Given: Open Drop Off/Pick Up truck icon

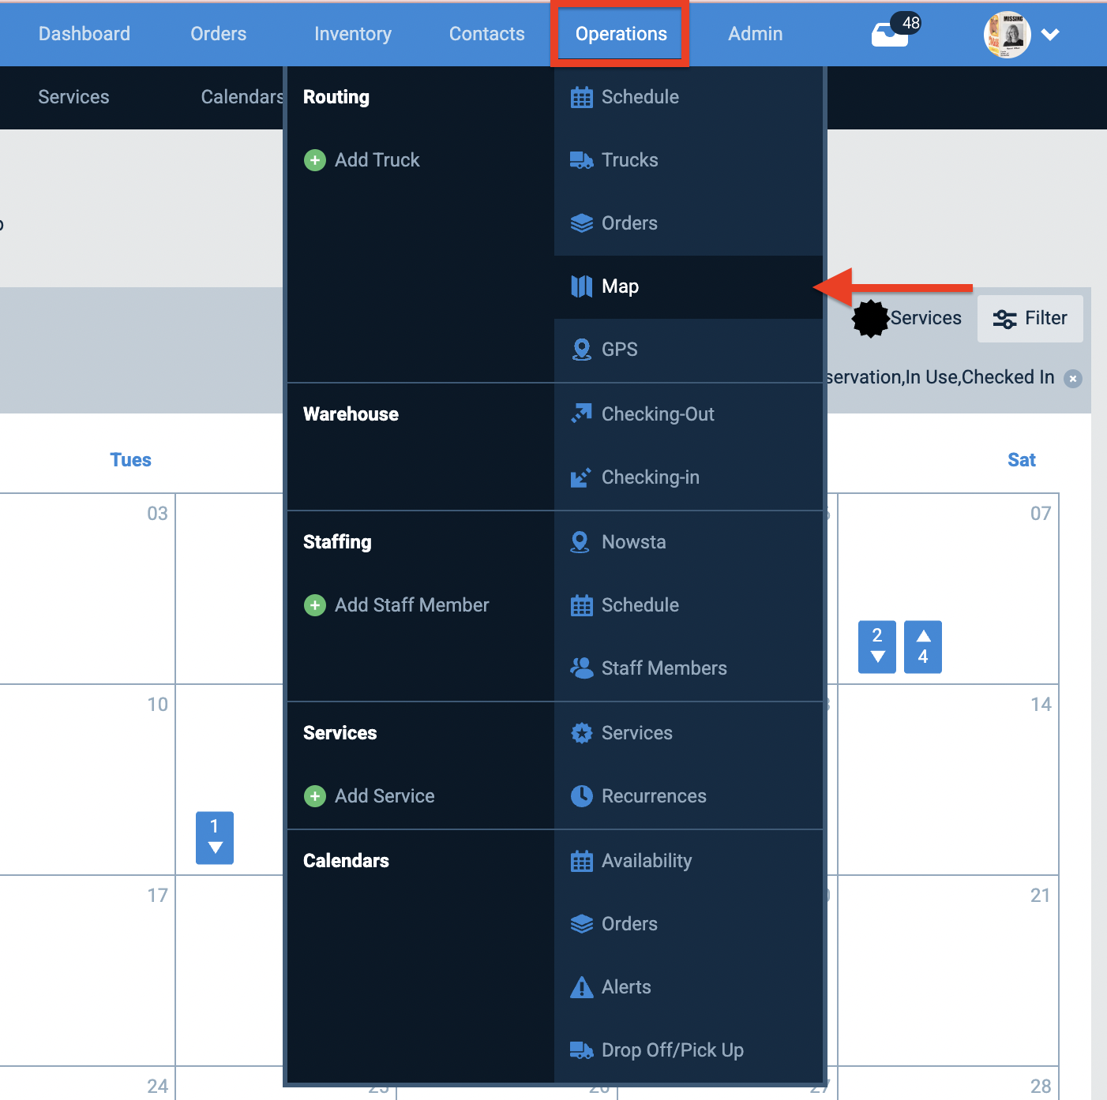Looking at the screenshot, I should point(582,1049).
